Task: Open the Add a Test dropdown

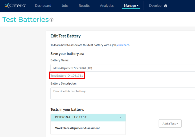Action: pos(170,123)
